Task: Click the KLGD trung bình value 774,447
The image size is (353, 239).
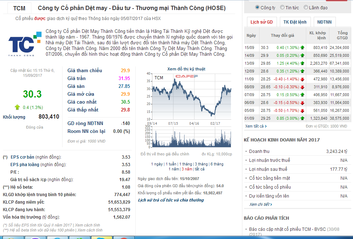Action: pos(122,195)
